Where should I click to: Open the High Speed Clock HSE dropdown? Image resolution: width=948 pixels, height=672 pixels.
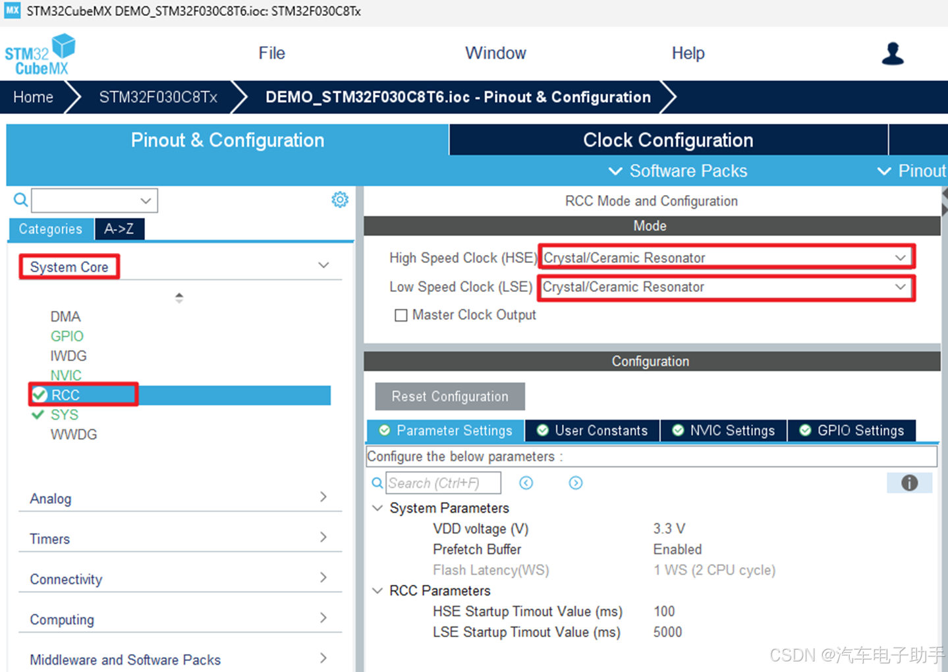[901, 258]
